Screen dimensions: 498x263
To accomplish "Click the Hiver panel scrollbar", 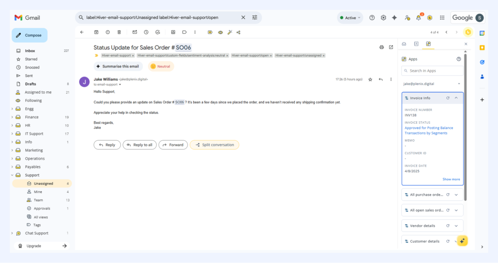I will point(465,127).
